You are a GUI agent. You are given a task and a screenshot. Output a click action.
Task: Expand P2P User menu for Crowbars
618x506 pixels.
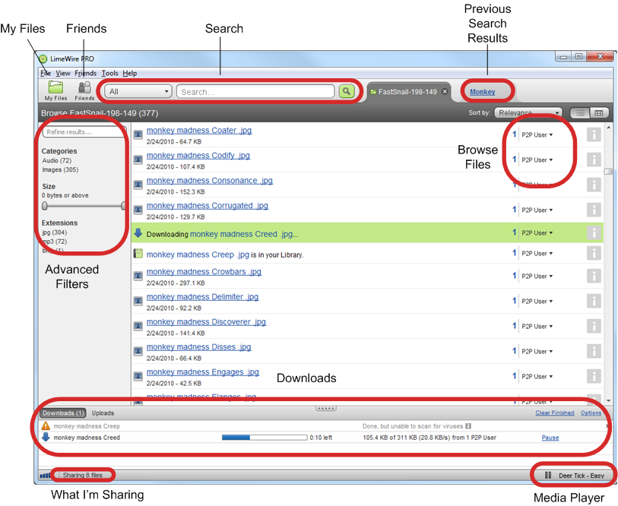[537, 277]
